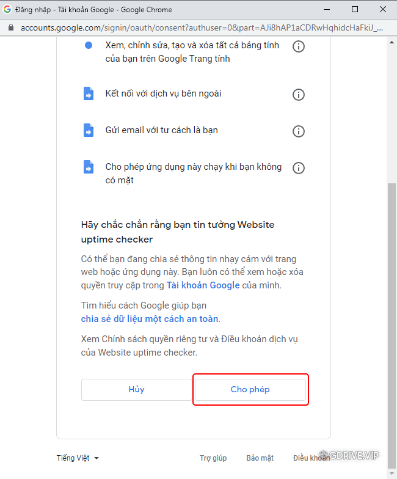Click the external service document icon
397x479 pixels.
point(89,93)
